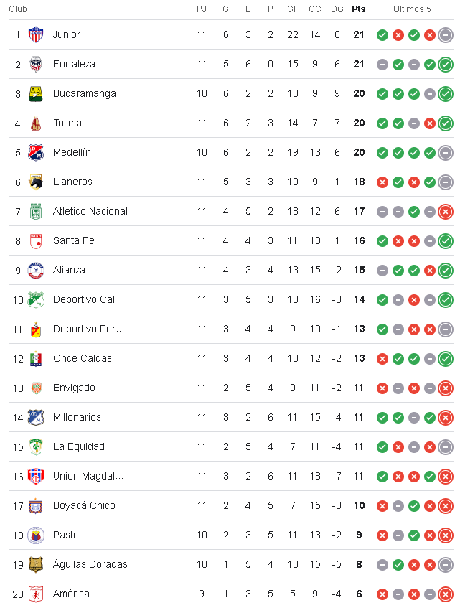Click the DG column header
This screenshot has width=460, height=608.
click(337, 9)
